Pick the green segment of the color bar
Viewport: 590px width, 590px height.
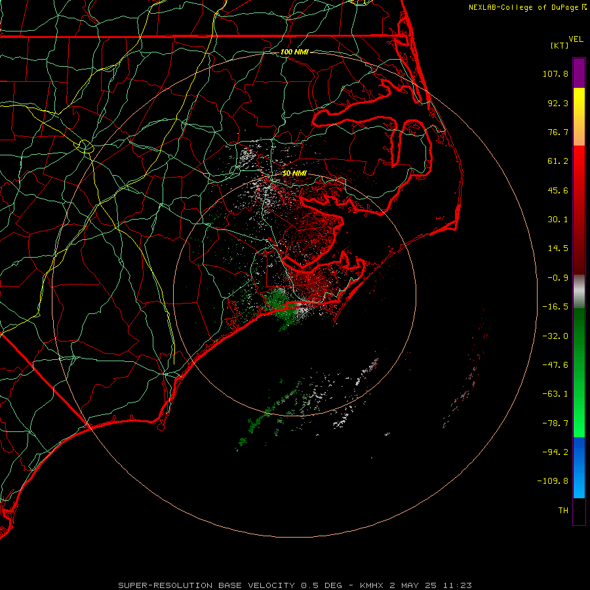(579, 372)
